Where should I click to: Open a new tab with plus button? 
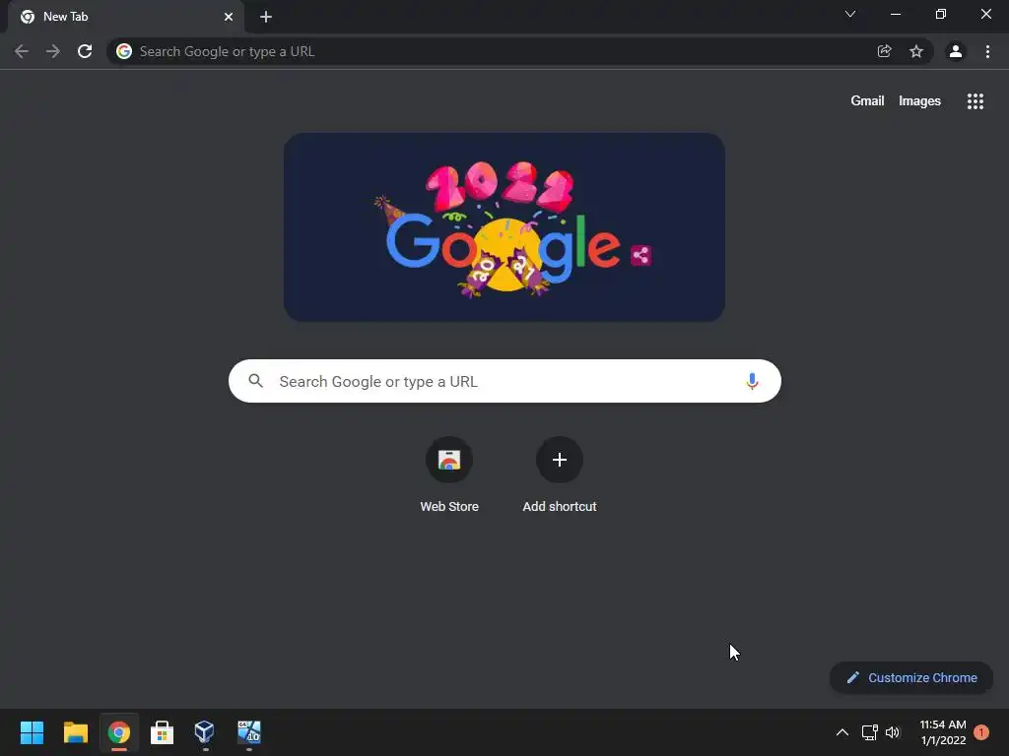click(x=266, y=17)
